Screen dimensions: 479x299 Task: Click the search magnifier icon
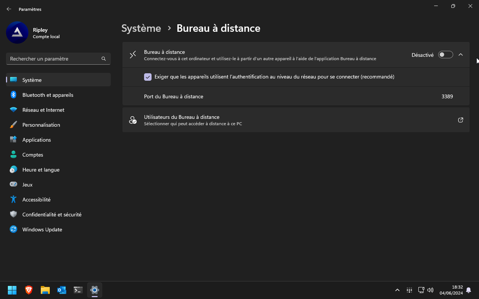click(x=104, y=59)
